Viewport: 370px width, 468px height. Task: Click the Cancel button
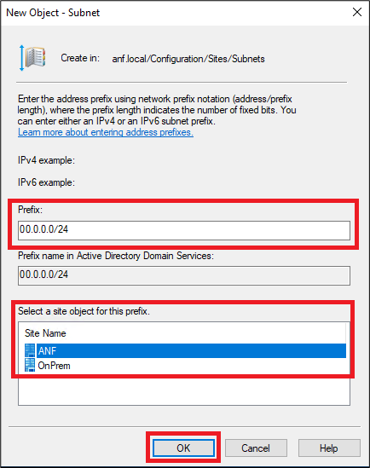pos(256,448)
